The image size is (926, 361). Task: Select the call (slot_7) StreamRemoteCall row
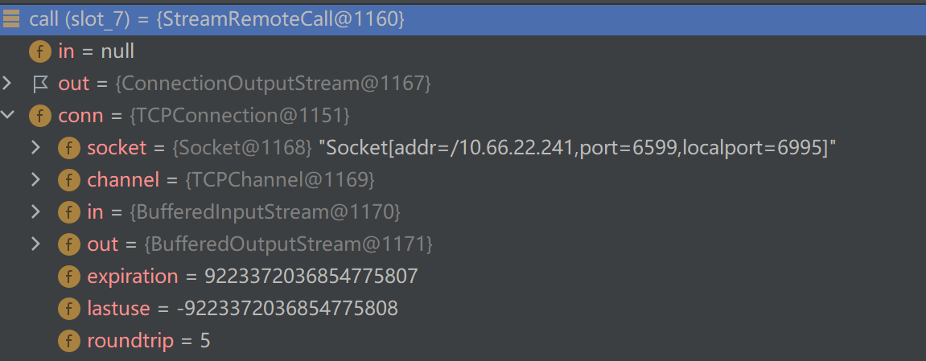(x=216, y=19)
